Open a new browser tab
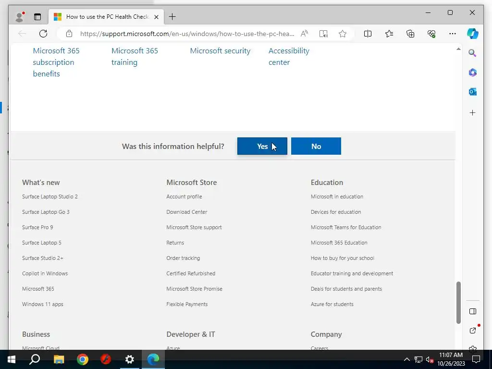The width and height of the screenshot is (492, 369). pyautogui.click(x=172, y=17)
